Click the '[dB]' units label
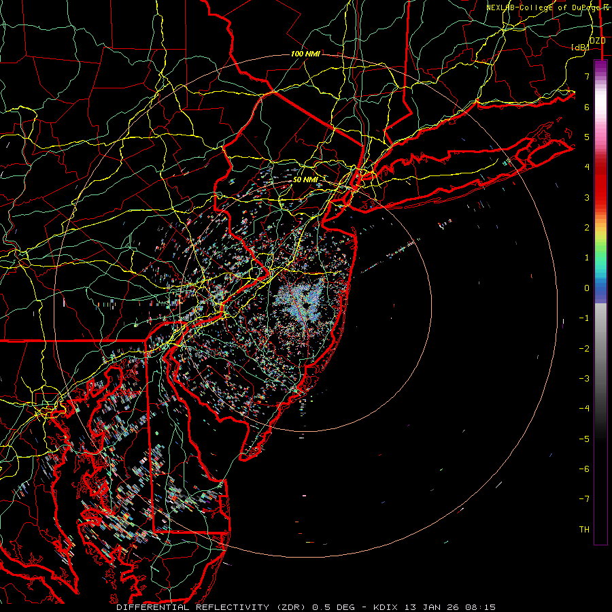 581,48
